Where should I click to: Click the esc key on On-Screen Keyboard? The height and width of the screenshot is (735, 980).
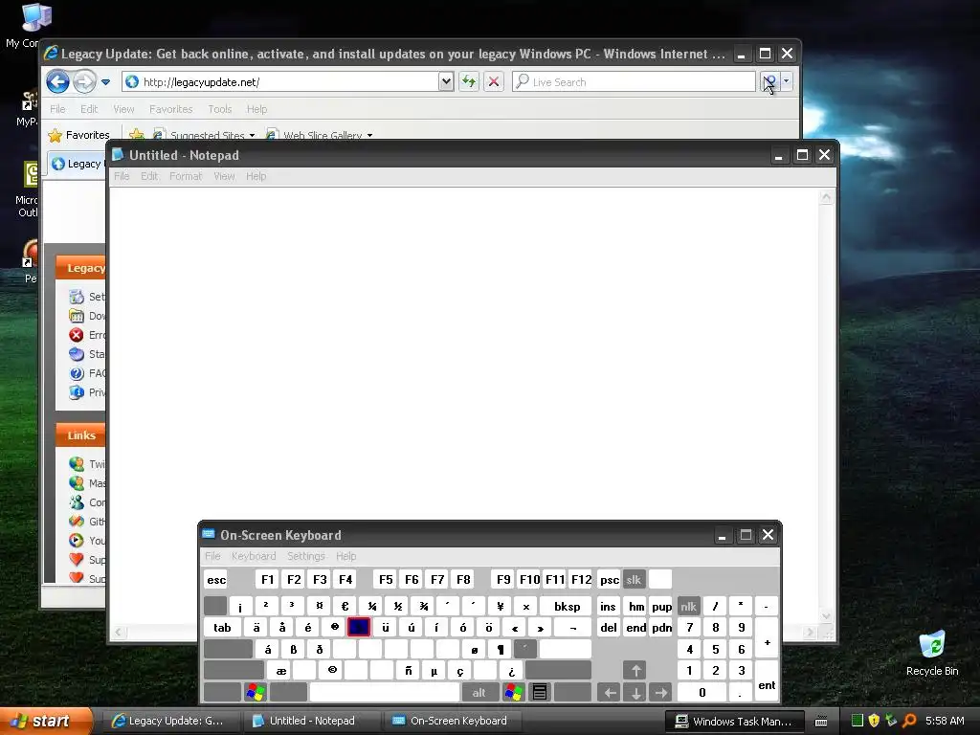coord(216,579)
